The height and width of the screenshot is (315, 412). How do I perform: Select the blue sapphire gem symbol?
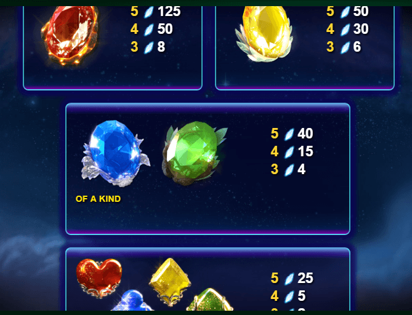coord(115,153)
